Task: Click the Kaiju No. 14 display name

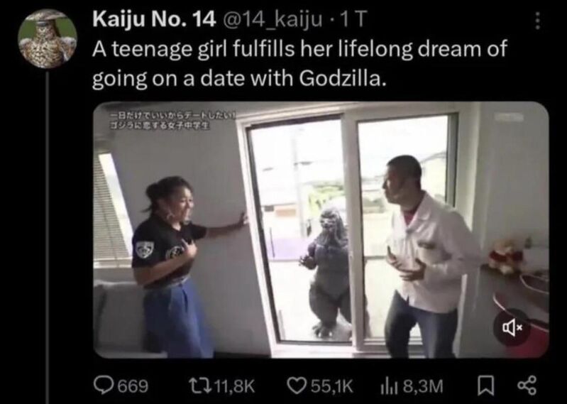Action: 154,20
